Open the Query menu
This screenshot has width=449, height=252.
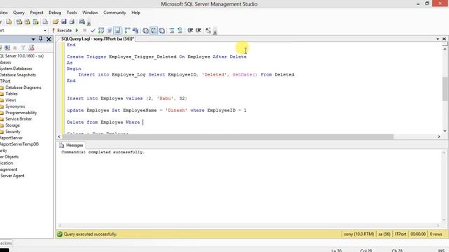point(19,13)
